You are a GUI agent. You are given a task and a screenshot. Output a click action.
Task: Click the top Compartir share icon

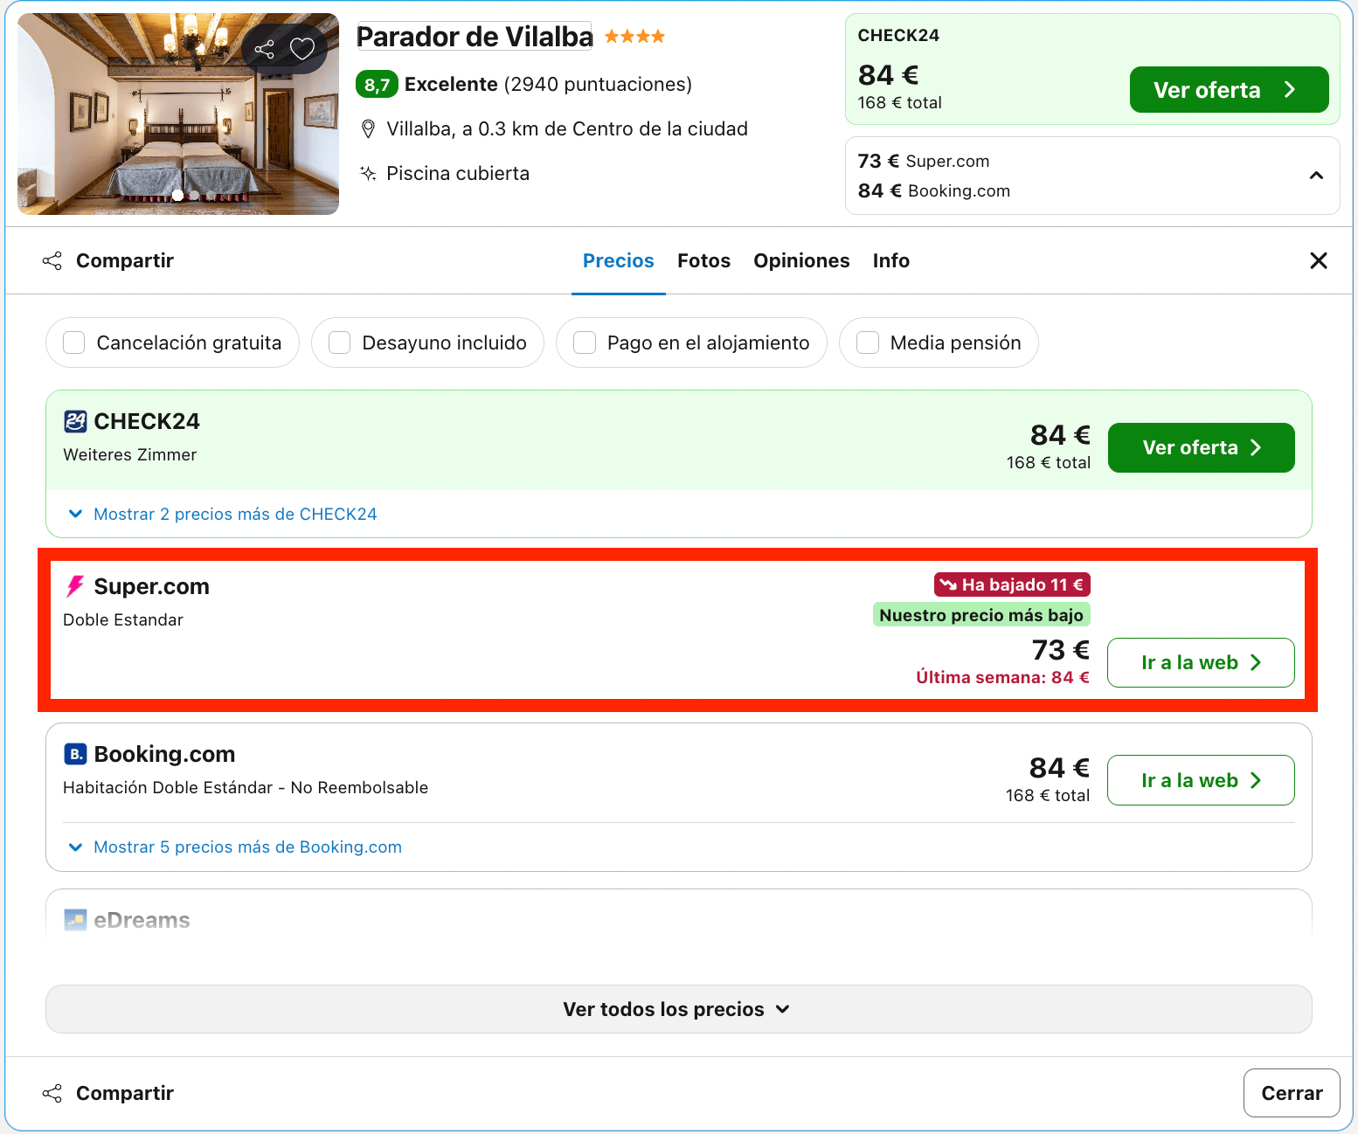point(52,260)
